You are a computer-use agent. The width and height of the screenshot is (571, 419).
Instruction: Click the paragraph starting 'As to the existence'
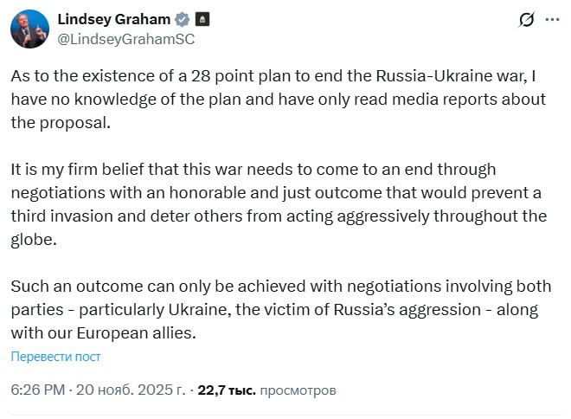pos(277,99)
